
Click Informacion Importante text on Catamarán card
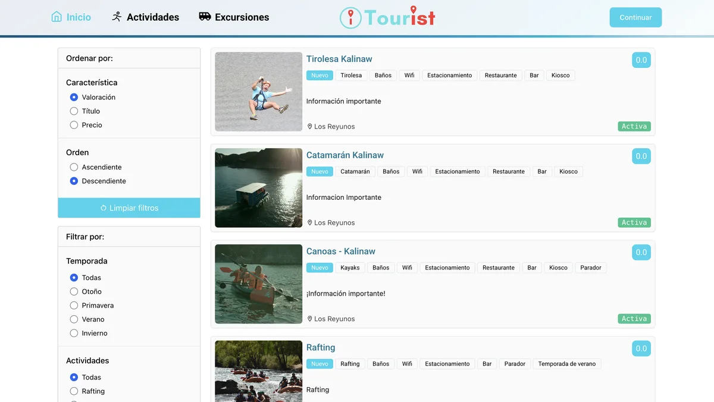(344, 197)
